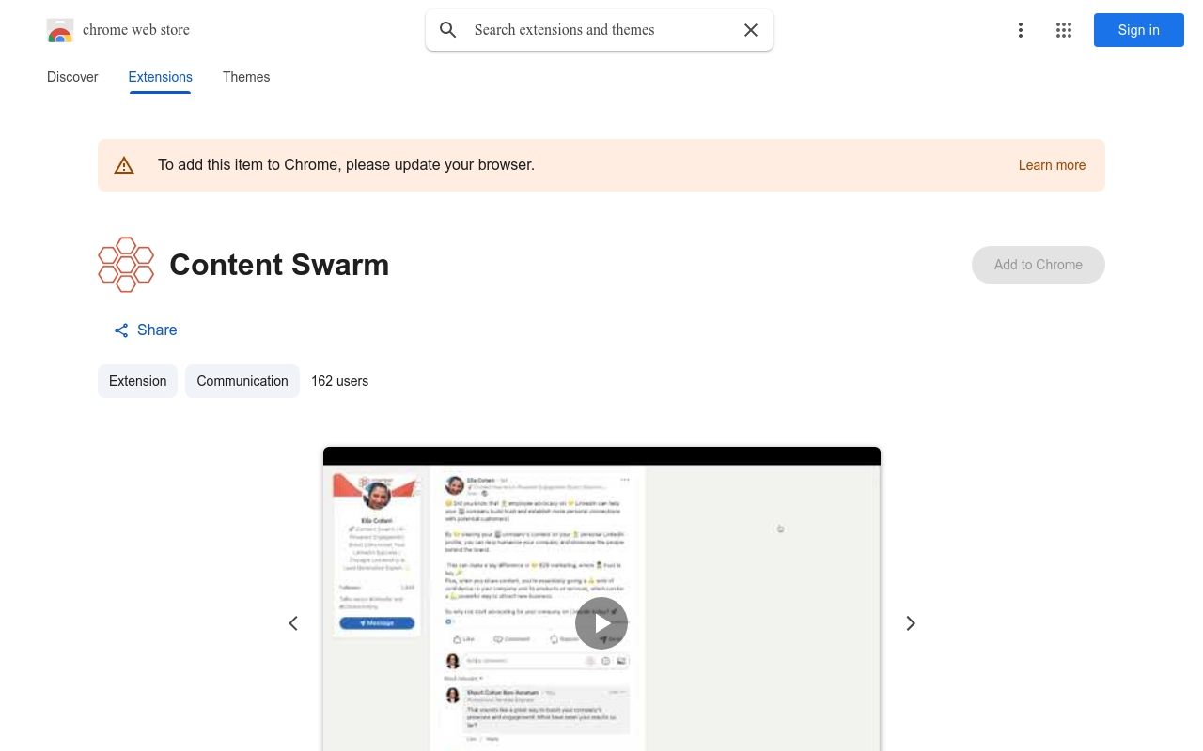
Task: Focus the Search extensions and themes field
Action: tap(600, 30)
